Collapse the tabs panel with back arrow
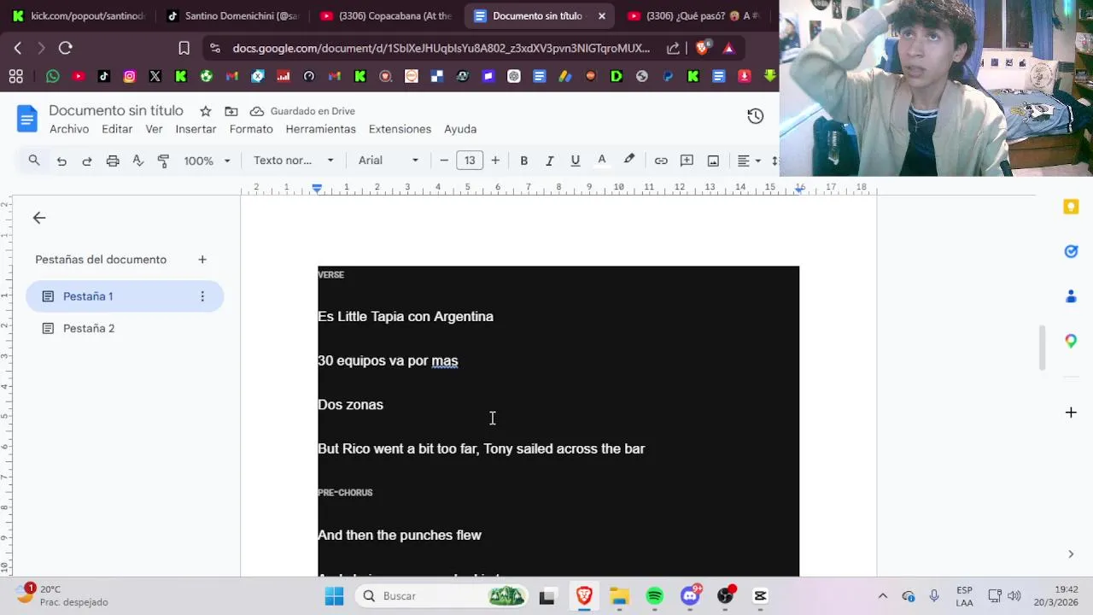 click(39, 218)
